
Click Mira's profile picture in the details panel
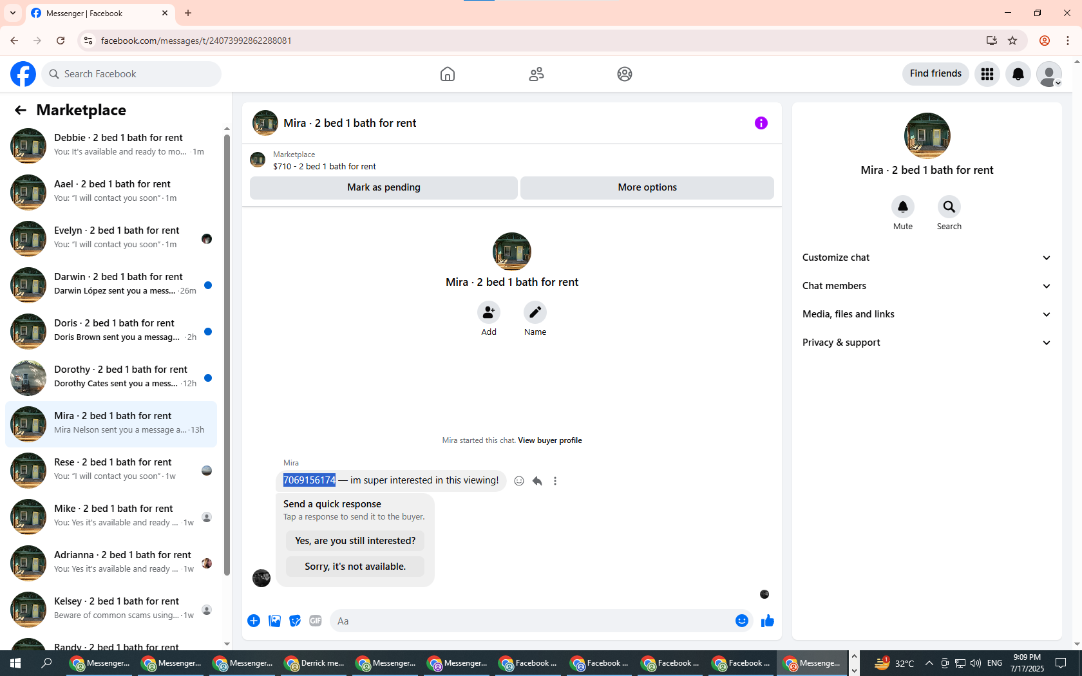[x=927, y=136]
